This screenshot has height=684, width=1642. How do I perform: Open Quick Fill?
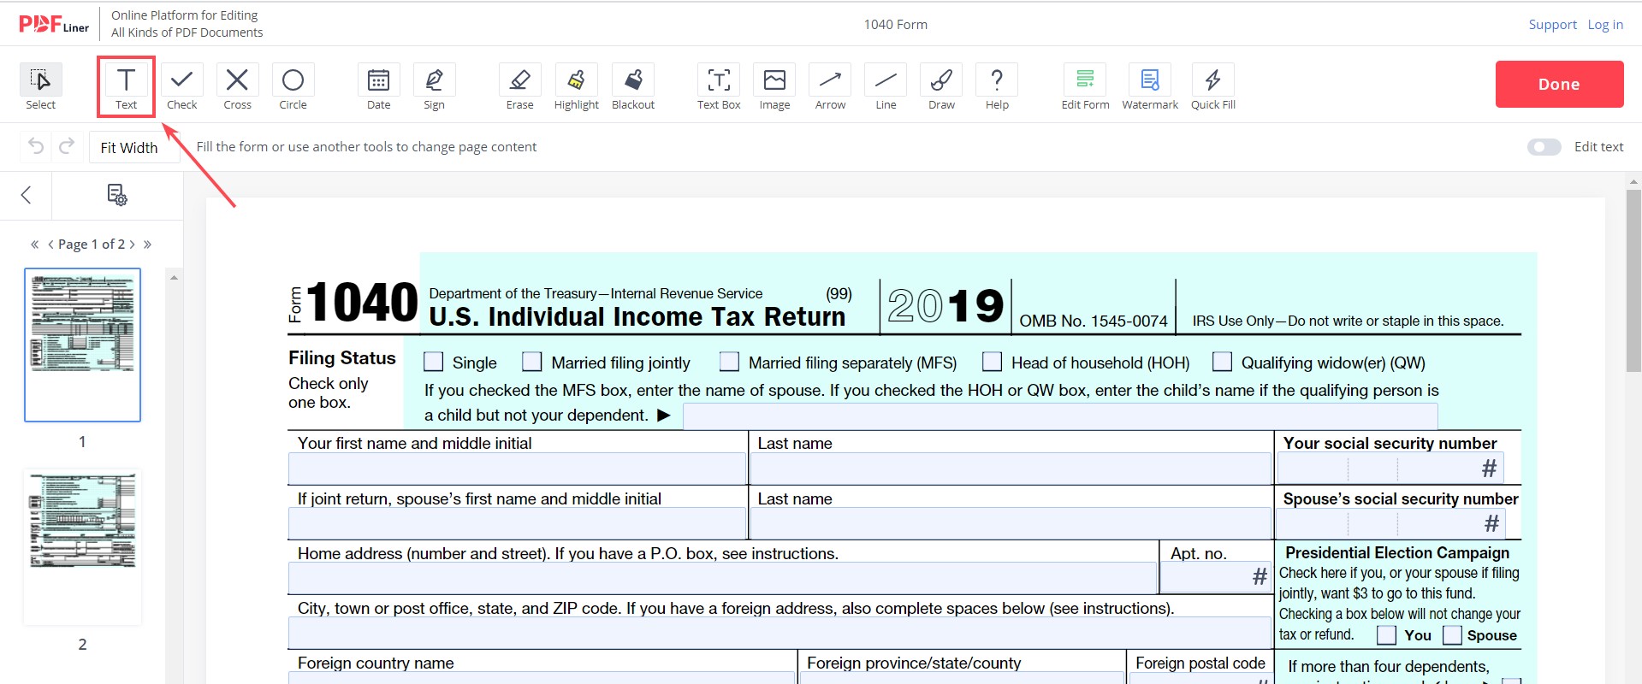[1212, 87]
